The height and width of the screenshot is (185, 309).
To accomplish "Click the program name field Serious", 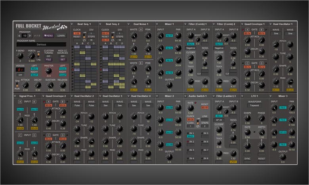I will (x=41, y=44).
